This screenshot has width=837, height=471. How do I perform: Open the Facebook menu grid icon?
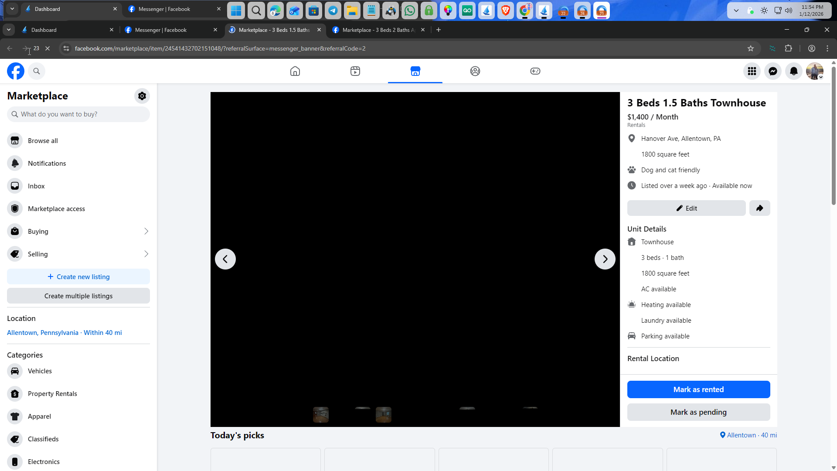coord(752,71)
